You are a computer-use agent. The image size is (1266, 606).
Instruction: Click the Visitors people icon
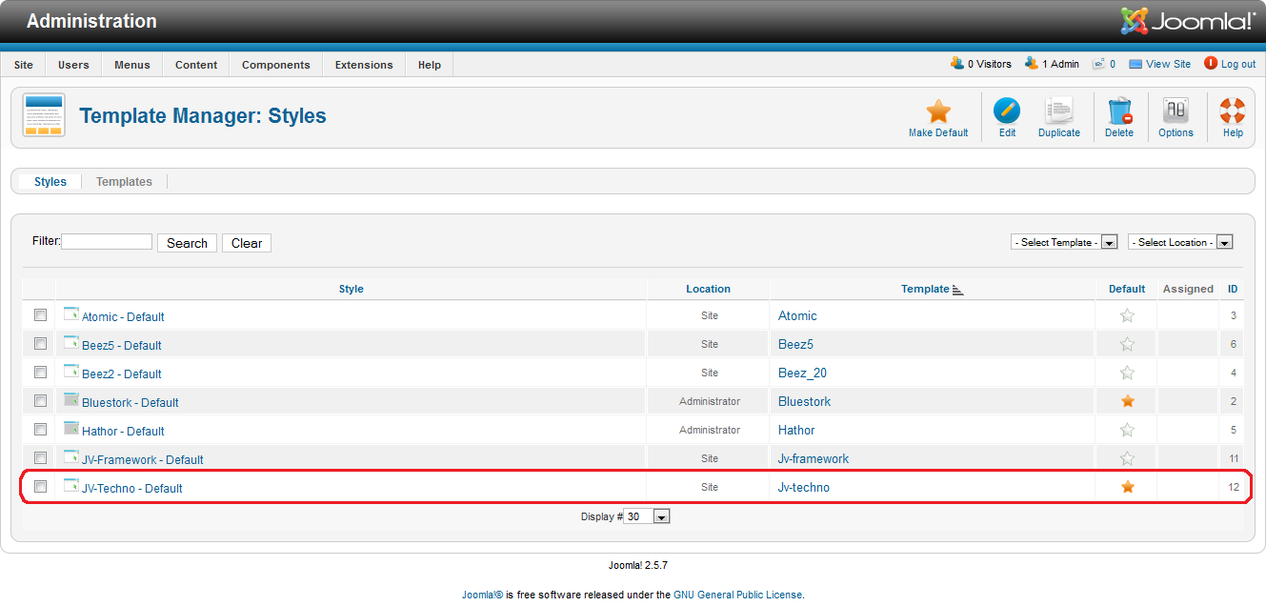(x=957, y=63)
